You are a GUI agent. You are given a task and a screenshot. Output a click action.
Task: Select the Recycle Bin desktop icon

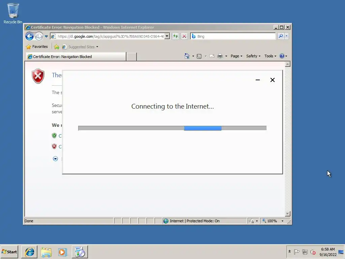tap(13, 13)
